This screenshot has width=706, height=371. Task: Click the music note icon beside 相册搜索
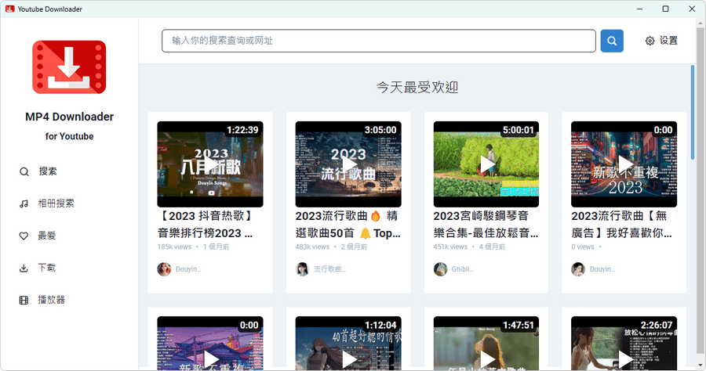point(24,204)
